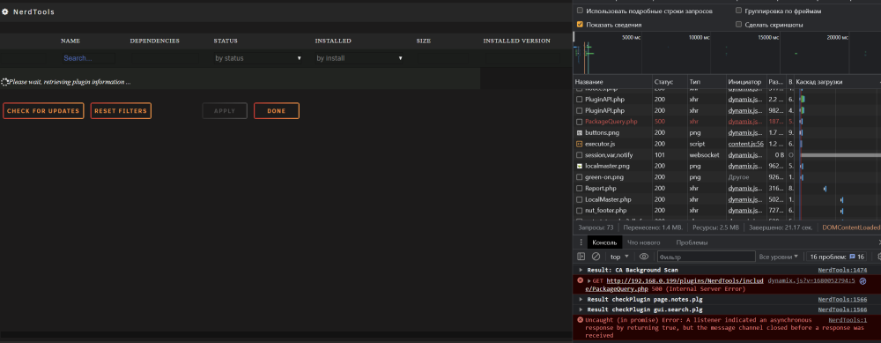Expand the checkPlugin page.notes.plg entry
Viewport: 881px width, 343px height.
pos(581,300)
